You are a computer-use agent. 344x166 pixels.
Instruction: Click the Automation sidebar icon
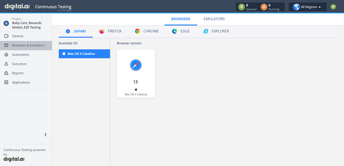6,54
